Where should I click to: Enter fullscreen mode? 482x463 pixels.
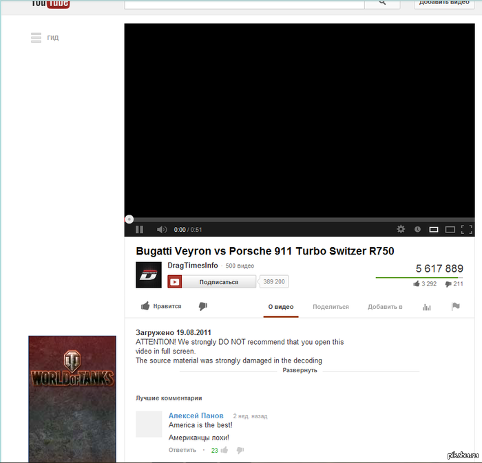tap(466, 229)
